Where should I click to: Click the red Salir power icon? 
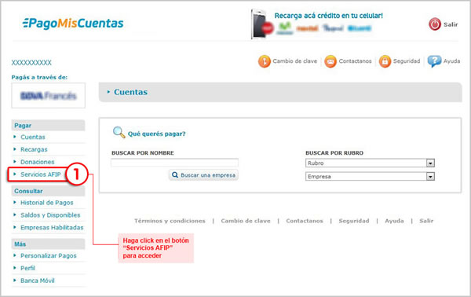435,24
